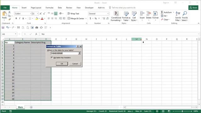Switch to Page Break Preview in status bar
Image resolution: width=201 pixels, height=113 pixels.
[169, 111]
